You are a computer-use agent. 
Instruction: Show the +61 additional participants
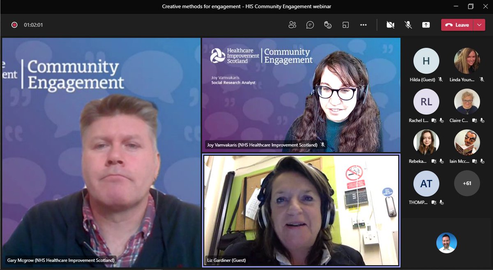coord(467,183)
